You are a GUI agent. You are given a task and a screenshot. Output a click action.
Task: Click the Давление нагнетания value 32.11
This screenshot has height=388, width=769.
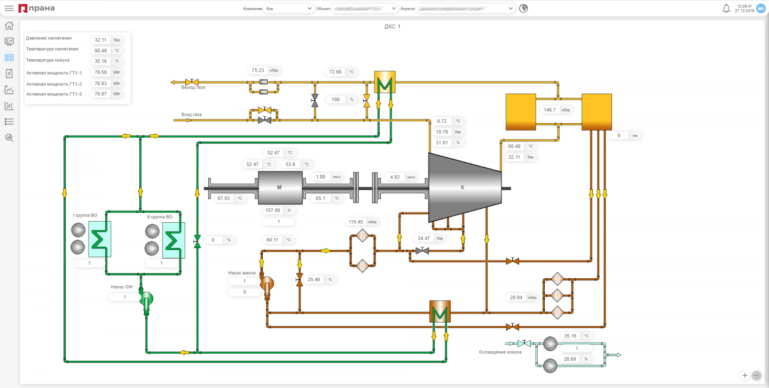point(100,40)
